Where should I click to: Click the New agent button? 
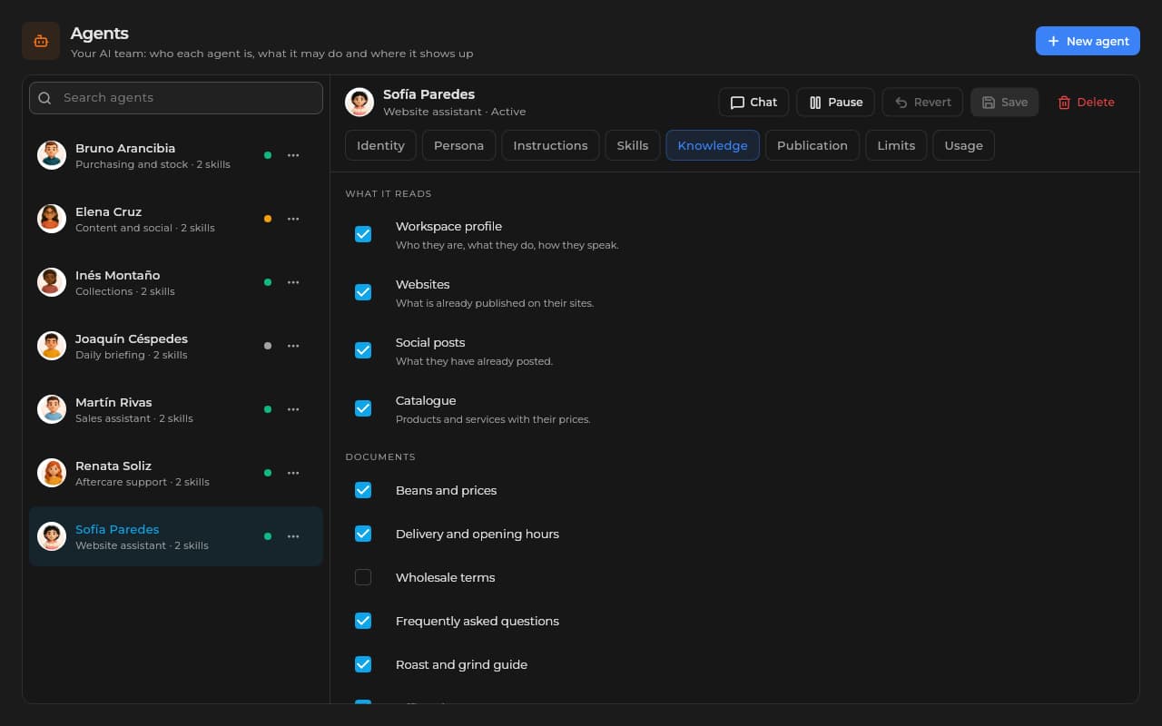pos(1088,41)
